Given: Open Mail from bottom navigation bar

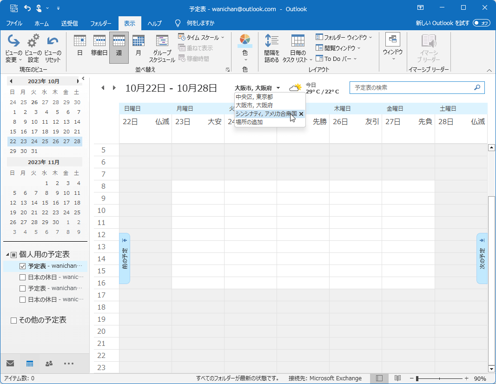Looking at the screenshot, I should [x=10, y=364].
